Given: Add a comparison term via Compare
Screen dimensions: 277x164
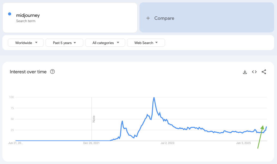Looking at the screenshot, I should pyautogui.click(x=207, y=17).
